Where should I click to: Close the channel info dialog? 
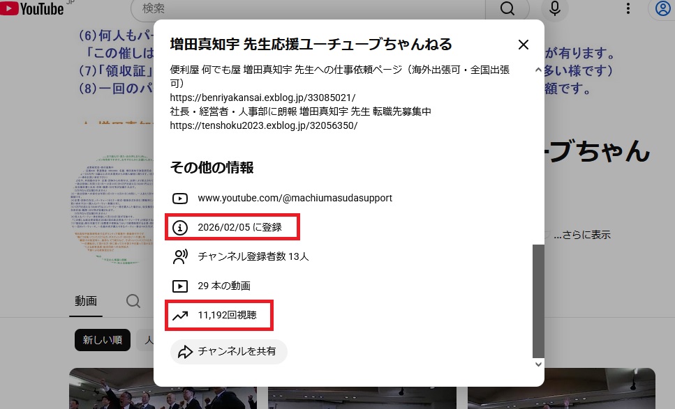tap(524, 45)
